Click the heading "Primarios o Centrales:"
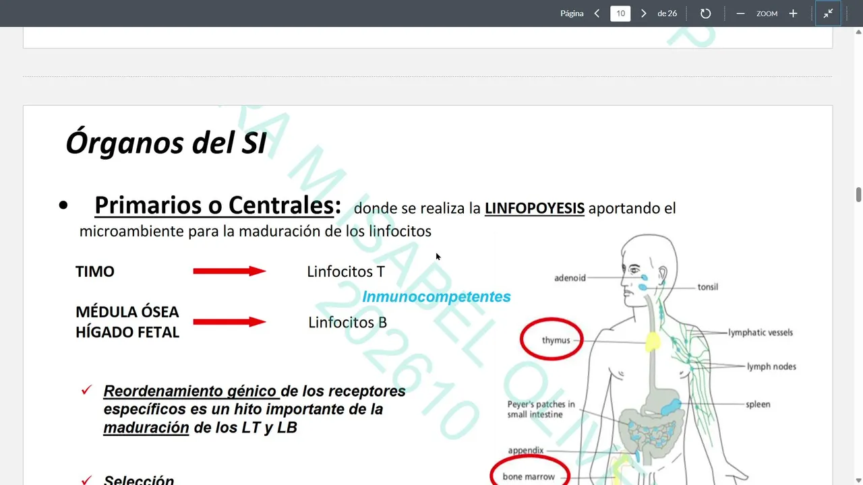 click(218, 205)
